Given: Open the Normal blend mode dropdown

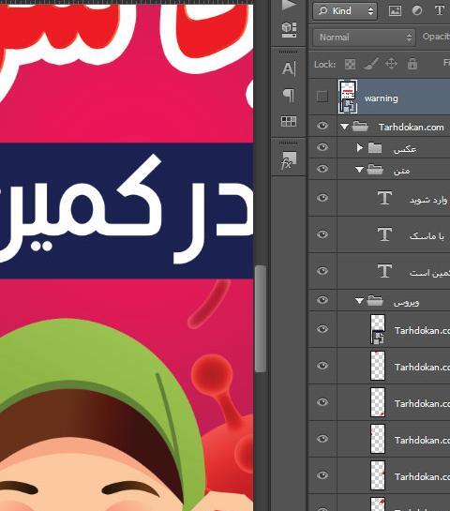Looking at the screenshot, I should (364, 38).
